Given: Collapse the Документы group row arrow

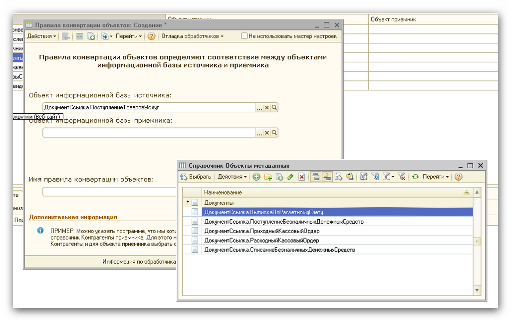Looking at the screenshot, I should [188, 202].
